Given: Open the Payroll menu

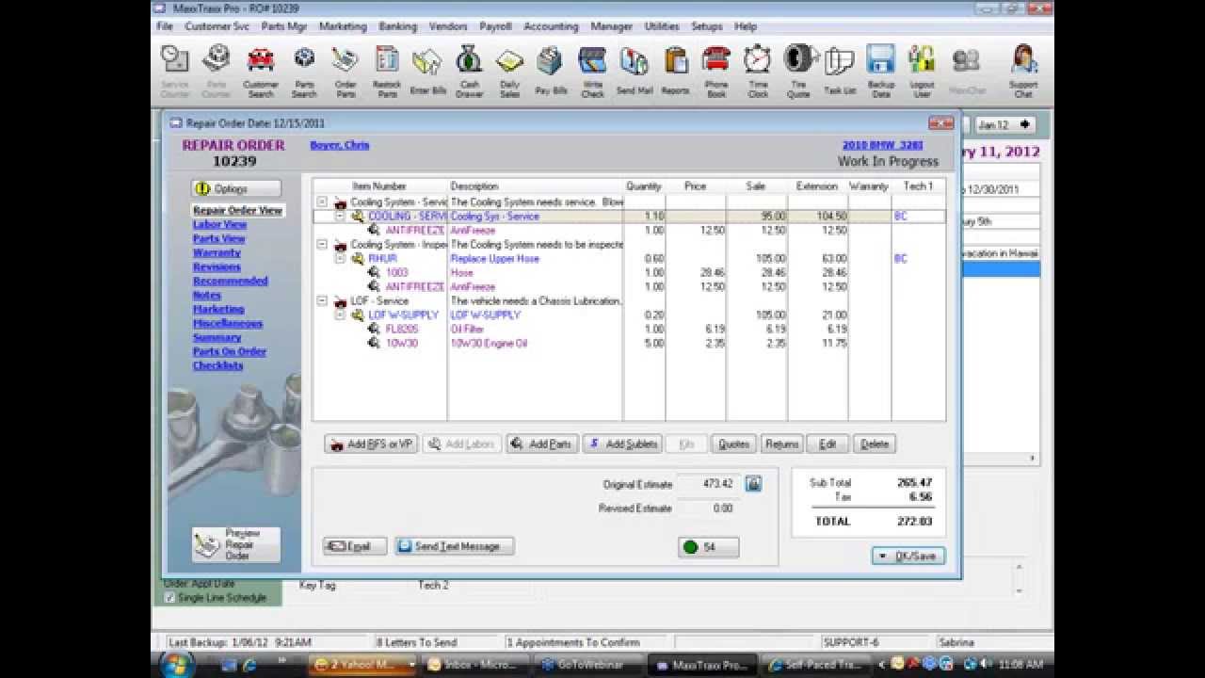Looking at the screenshot, I should (x=495, y=26).
